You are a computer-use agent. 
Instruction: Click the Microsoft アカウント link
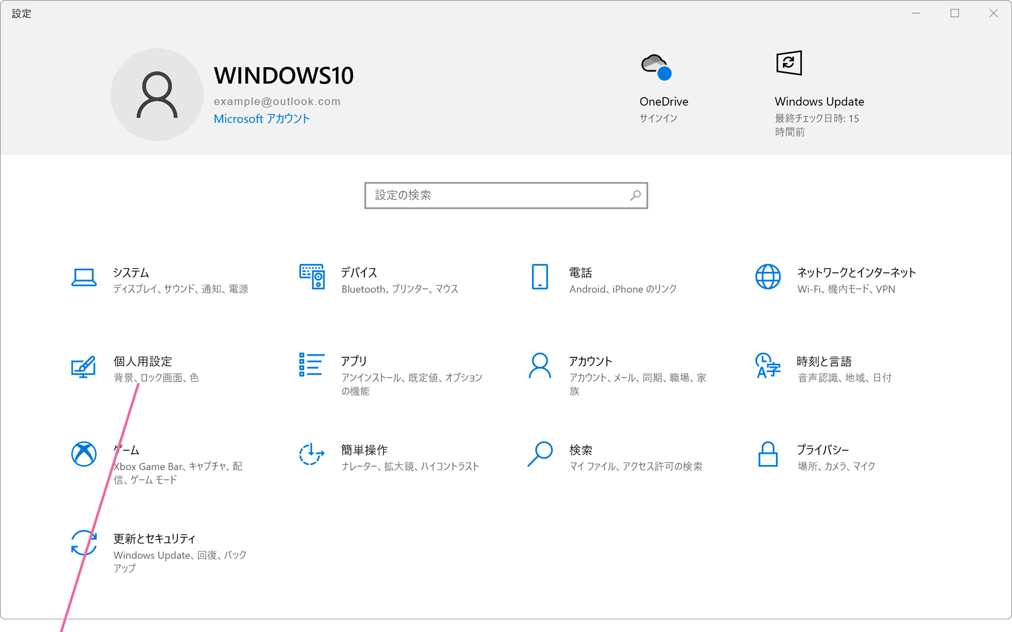tap(262, 119)
